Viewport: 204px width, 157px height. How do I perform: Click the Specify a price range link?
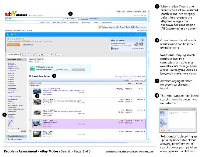tap(15, 97)
